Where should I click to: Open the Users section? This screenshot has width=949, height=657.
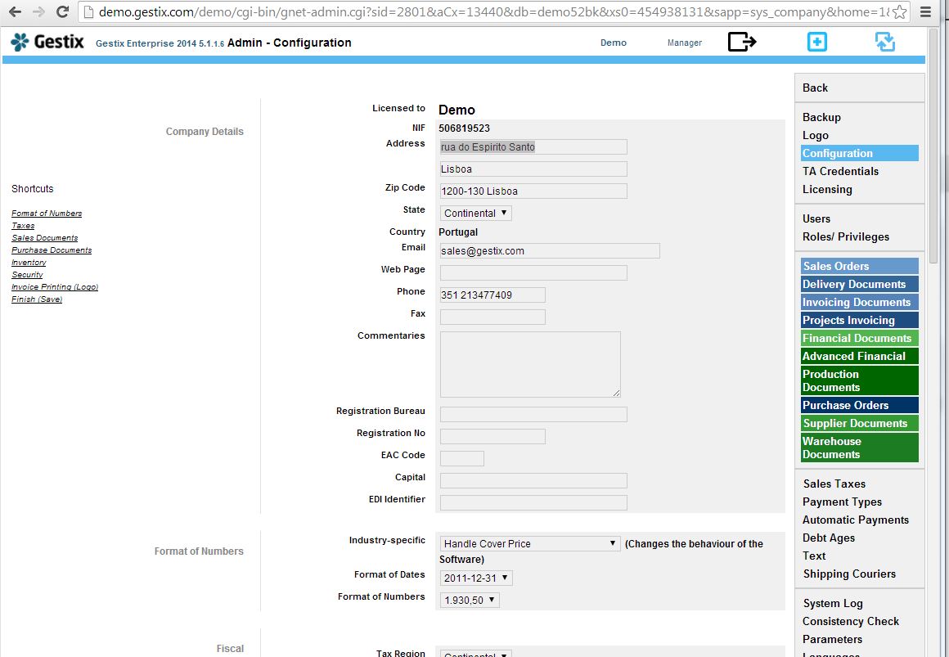click(816, 218)
